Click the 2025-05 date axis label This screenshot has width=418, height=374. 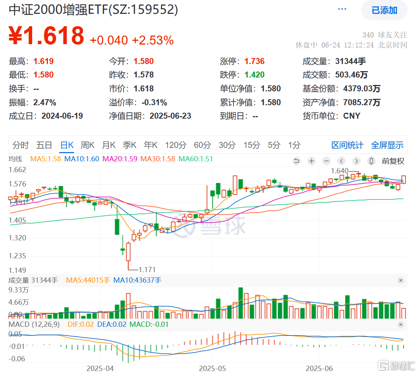(x=213, y=369)
